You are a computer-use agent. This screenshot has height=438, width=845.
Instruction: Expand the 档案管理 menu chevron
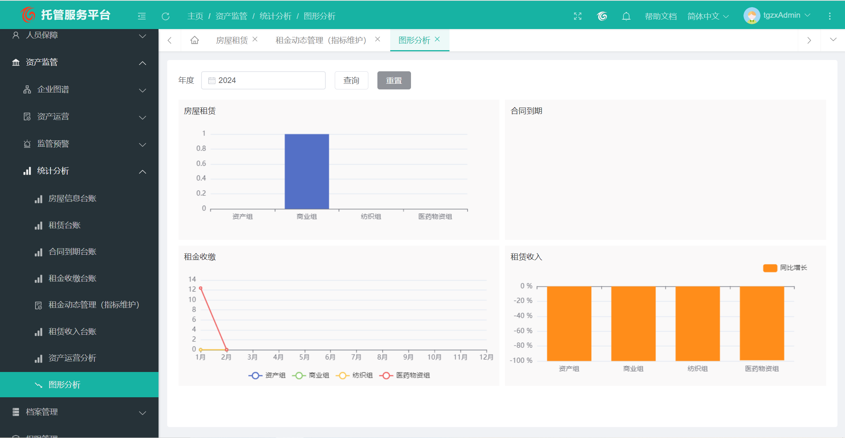(x=143, y=413)
